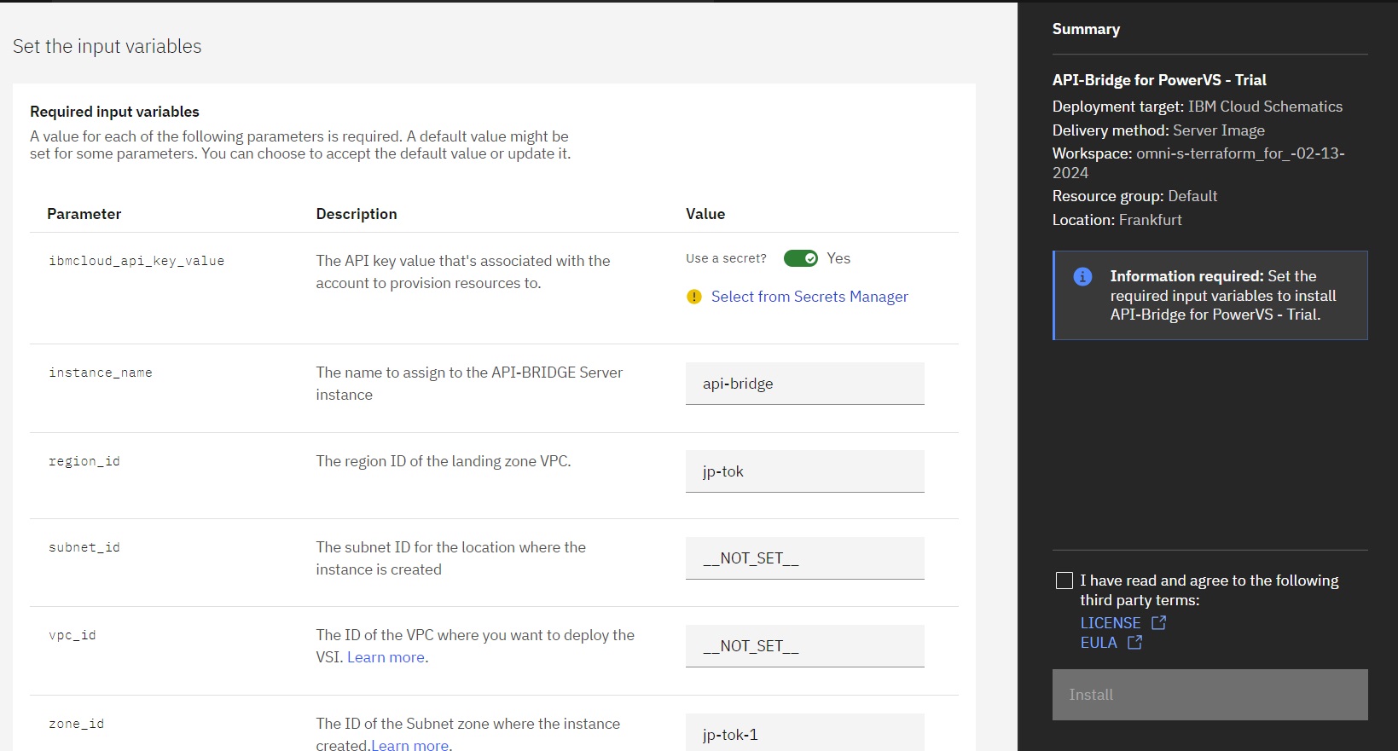Click the 'Use a secret?' label
1398x751 pixels.
point(726,258)
